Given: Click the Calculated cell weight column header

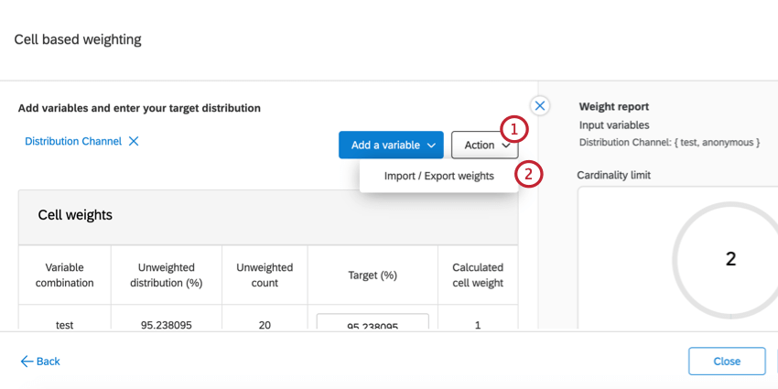Looking at the screenshot, I should pos(478,275).
